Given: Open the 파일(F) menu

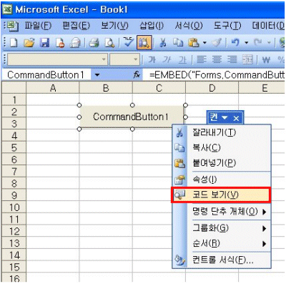Looking at the screenshot, I should [38, 26].
